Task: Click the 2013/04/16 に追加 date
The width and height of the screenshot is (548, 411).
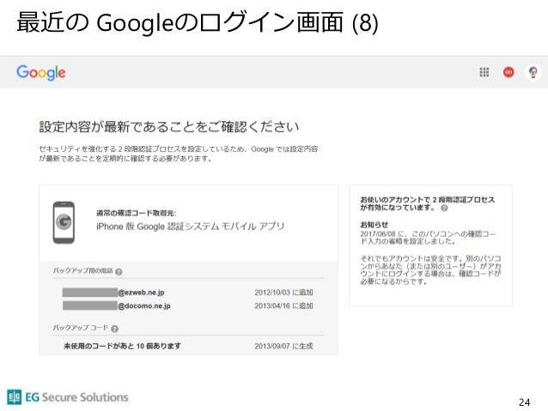Action: [283, 306]
